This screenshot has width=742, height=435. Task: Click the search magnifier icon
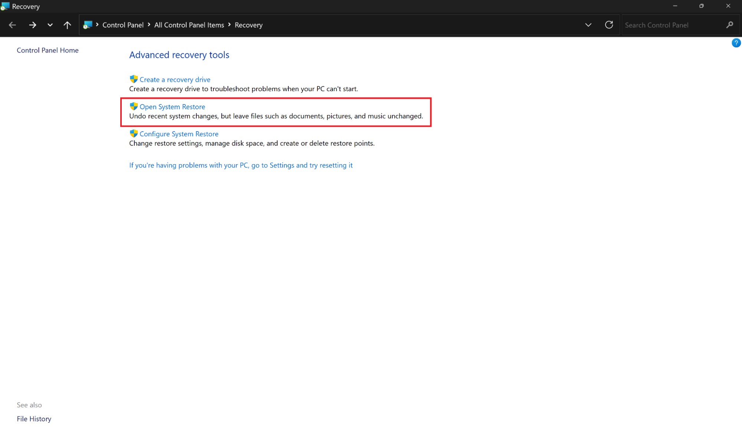click(x=730, y=25)
